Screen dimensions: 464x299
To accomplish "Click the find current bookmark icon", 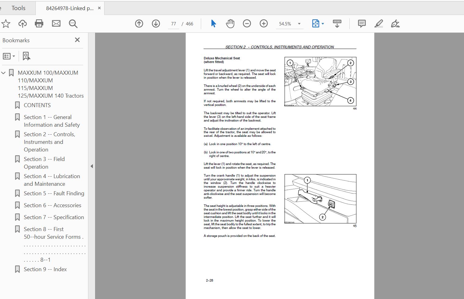I will pos(27,56).
